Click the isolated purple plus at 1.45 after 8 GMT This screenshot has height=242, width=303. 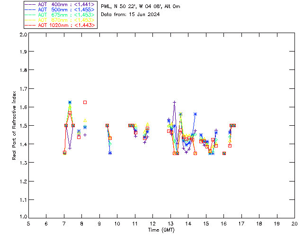[x=85, y=135]
